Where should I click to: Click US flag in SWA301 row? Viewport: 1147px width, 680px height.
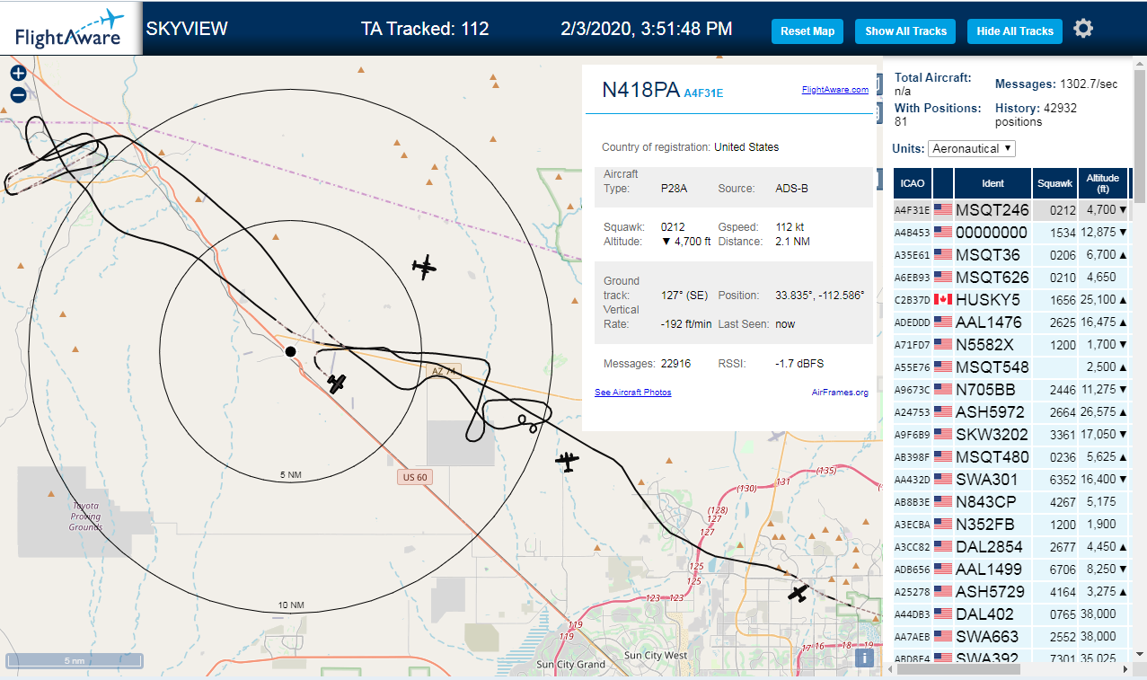943,480
